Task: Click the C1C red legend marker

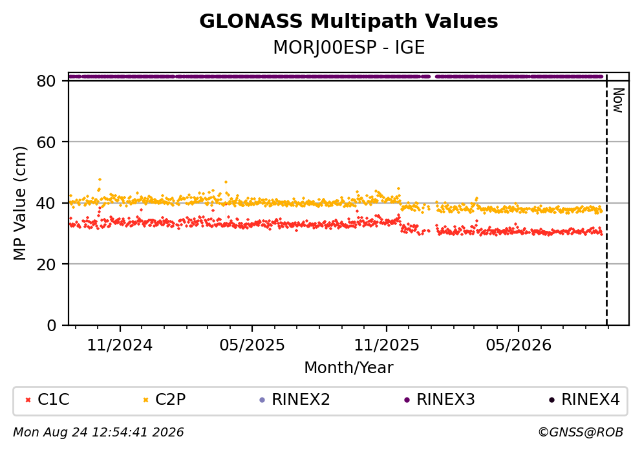Action: pyautogui.click(x=28, y=400)
